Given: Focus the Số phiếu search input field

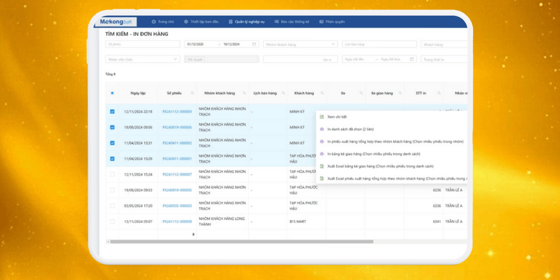Looking at the screenshot, I should [x=142, y=44].
